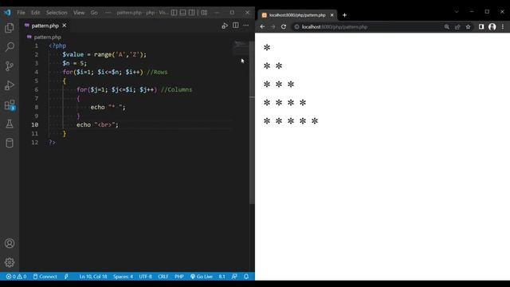
Task: Click the Run code icon in the editor toolbar
Action: [x=225, y=26]
